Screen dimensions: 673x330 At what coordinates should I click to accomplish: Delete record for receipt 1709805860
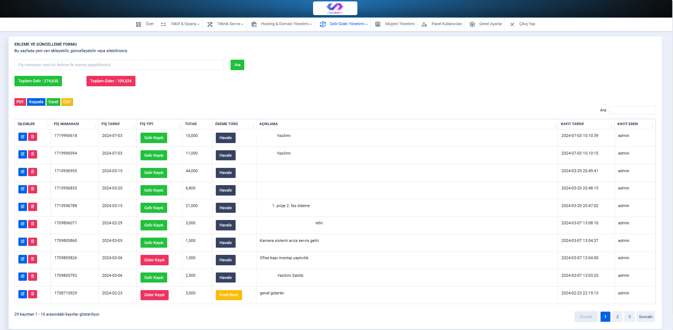click(32, 242)
